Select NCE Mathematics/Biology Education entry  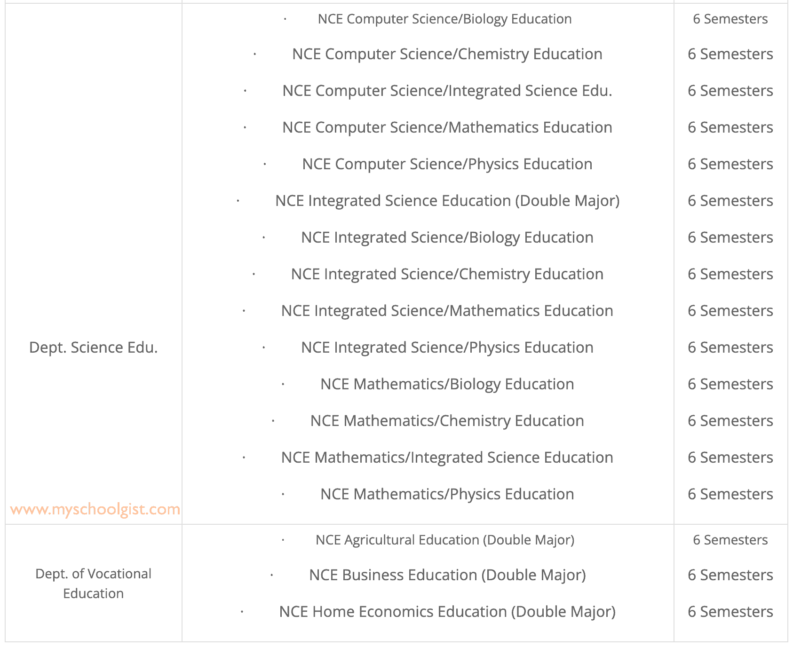pos(447,384)
